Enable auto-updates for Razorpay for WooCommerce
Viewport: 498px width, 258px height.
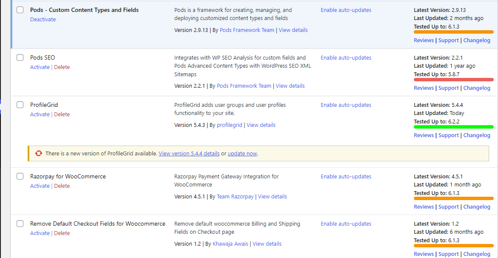click(x=346, y=177)
